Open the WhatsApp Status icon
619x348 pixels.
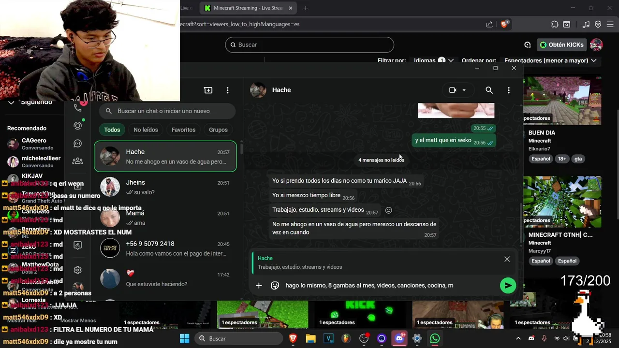coord(78,126)
